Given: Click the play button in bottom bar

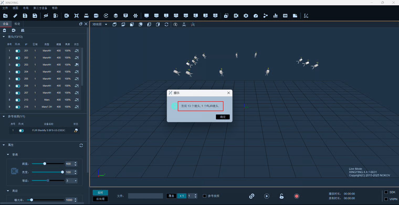Looking at the screenshot, I should (x=267, y=196).
